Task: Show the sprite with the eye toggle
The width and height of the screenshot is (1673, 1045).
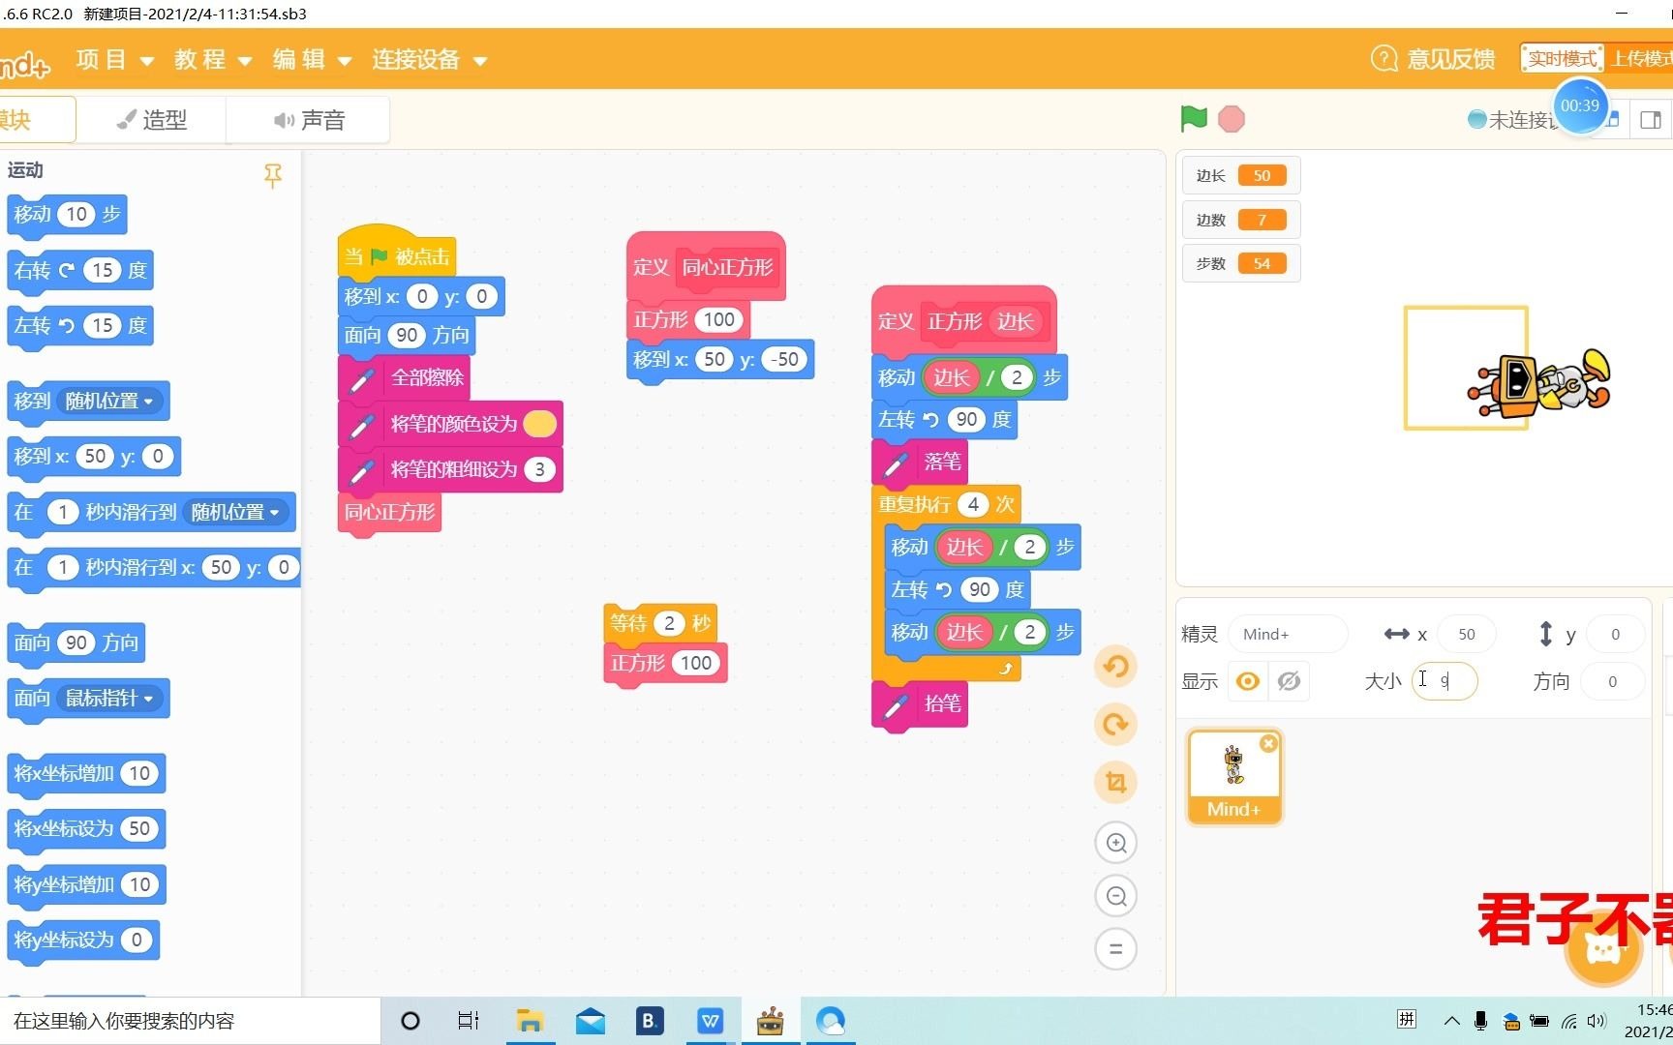Action: coord(1247,681)
